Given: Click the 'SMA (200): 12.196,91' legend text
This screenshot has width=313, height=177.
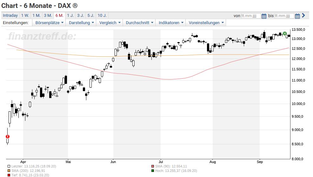Looking at the screenshot, I should (28, 171).
